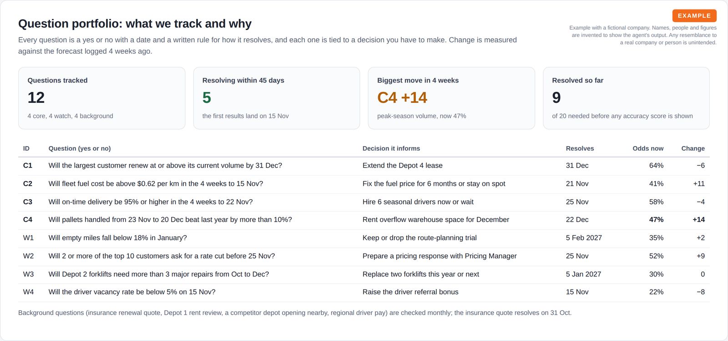The height and width of the screenshot is (341, 728).
Task: Select the Resolving within 45 days card
Action: pyautogui.click(x=277, y=98)
